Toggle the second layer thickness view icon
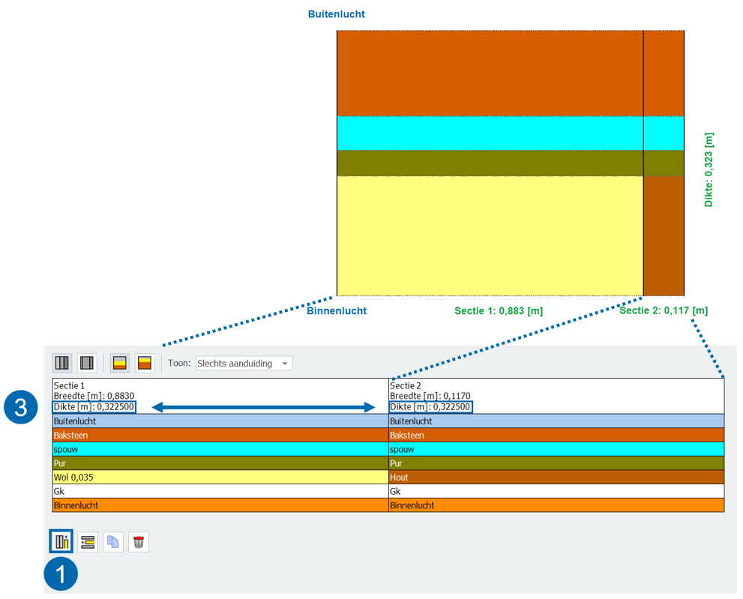The height and width of the screenshot is (599, 743). (x=145, y=364)
